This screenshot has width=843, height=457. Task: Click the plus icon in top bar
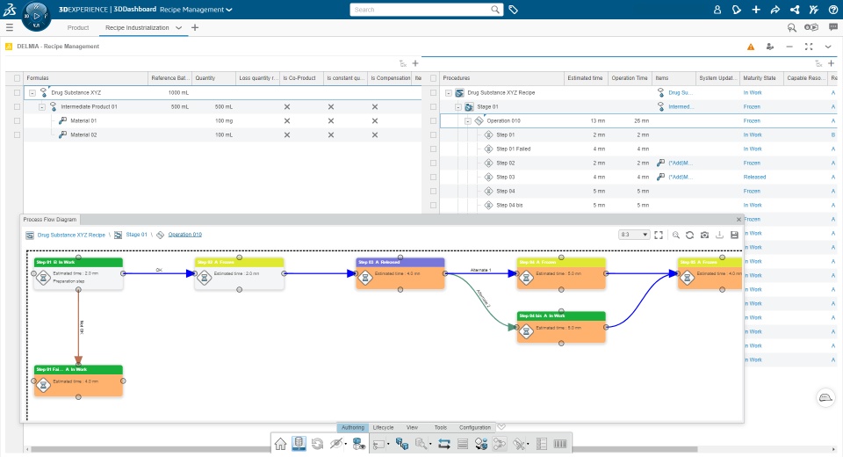756,10
